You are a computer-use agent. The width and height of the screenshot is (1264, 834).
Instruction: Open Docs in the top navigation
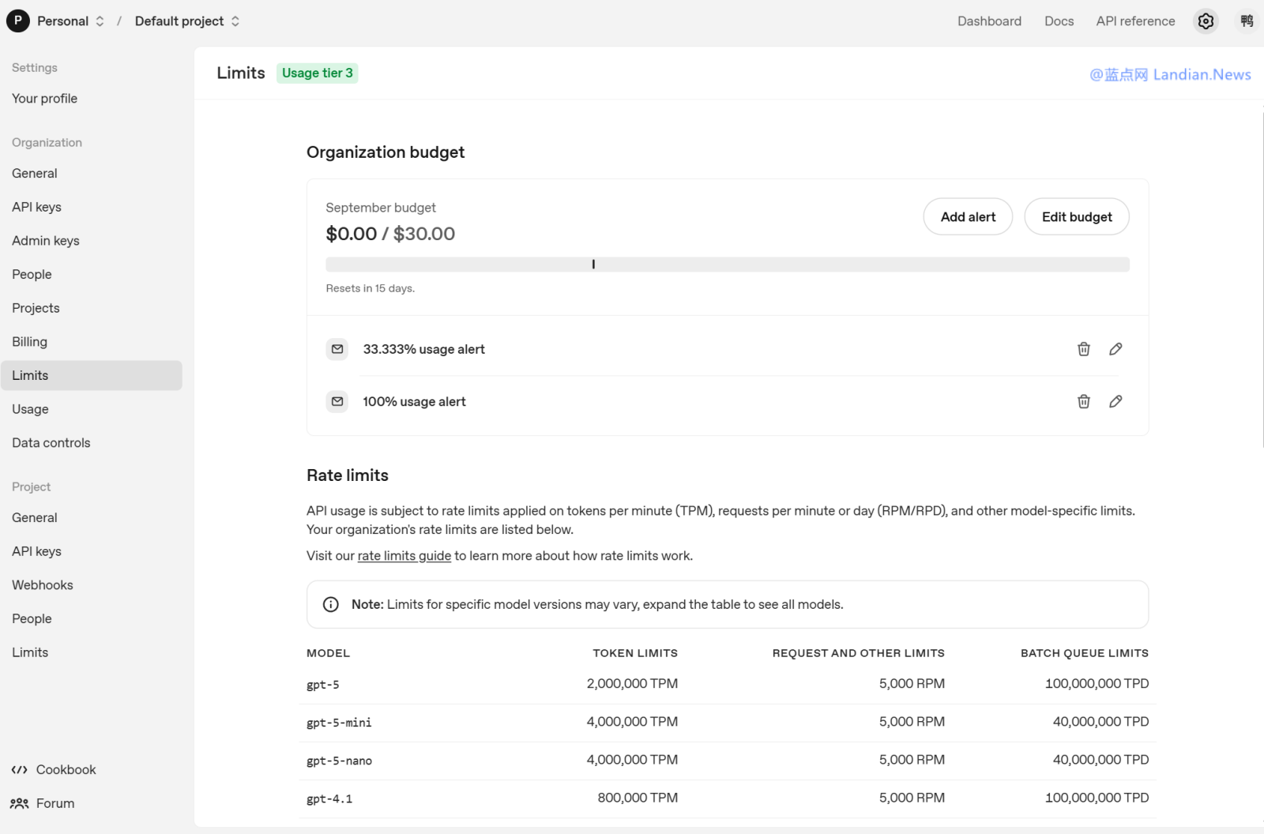1059,21
